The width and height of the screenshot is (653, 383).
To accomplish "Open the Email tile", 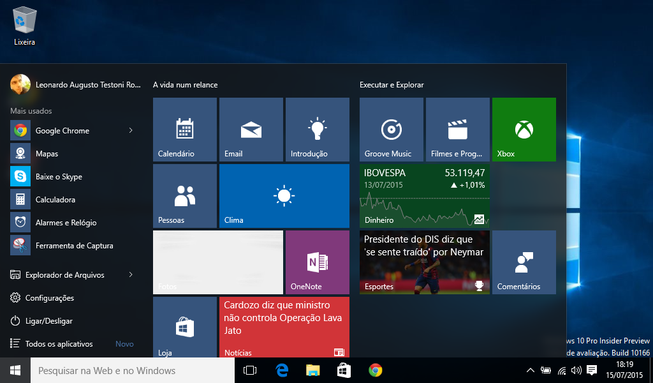I will 251,130.
